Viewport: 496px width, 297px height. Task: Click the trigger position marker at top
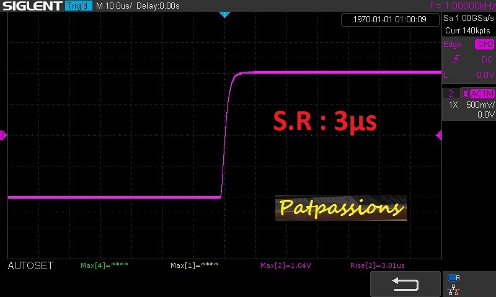coord(224,14)
